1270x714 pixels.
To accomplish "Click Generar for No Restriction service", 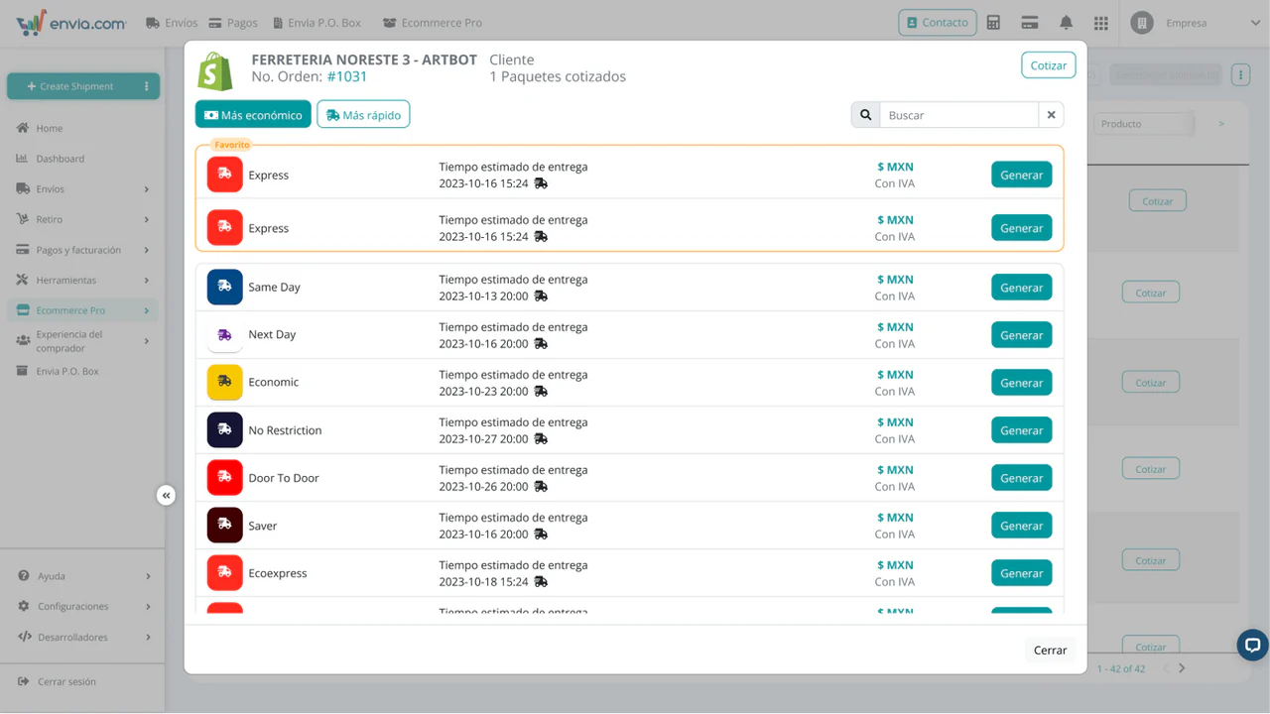I will 1021,430.
